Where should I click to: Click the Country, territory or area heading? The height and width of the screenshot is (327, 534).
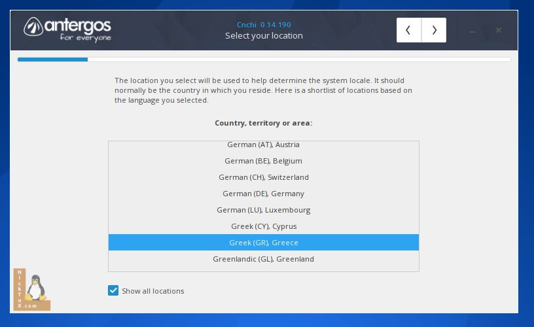click(263, 123)
